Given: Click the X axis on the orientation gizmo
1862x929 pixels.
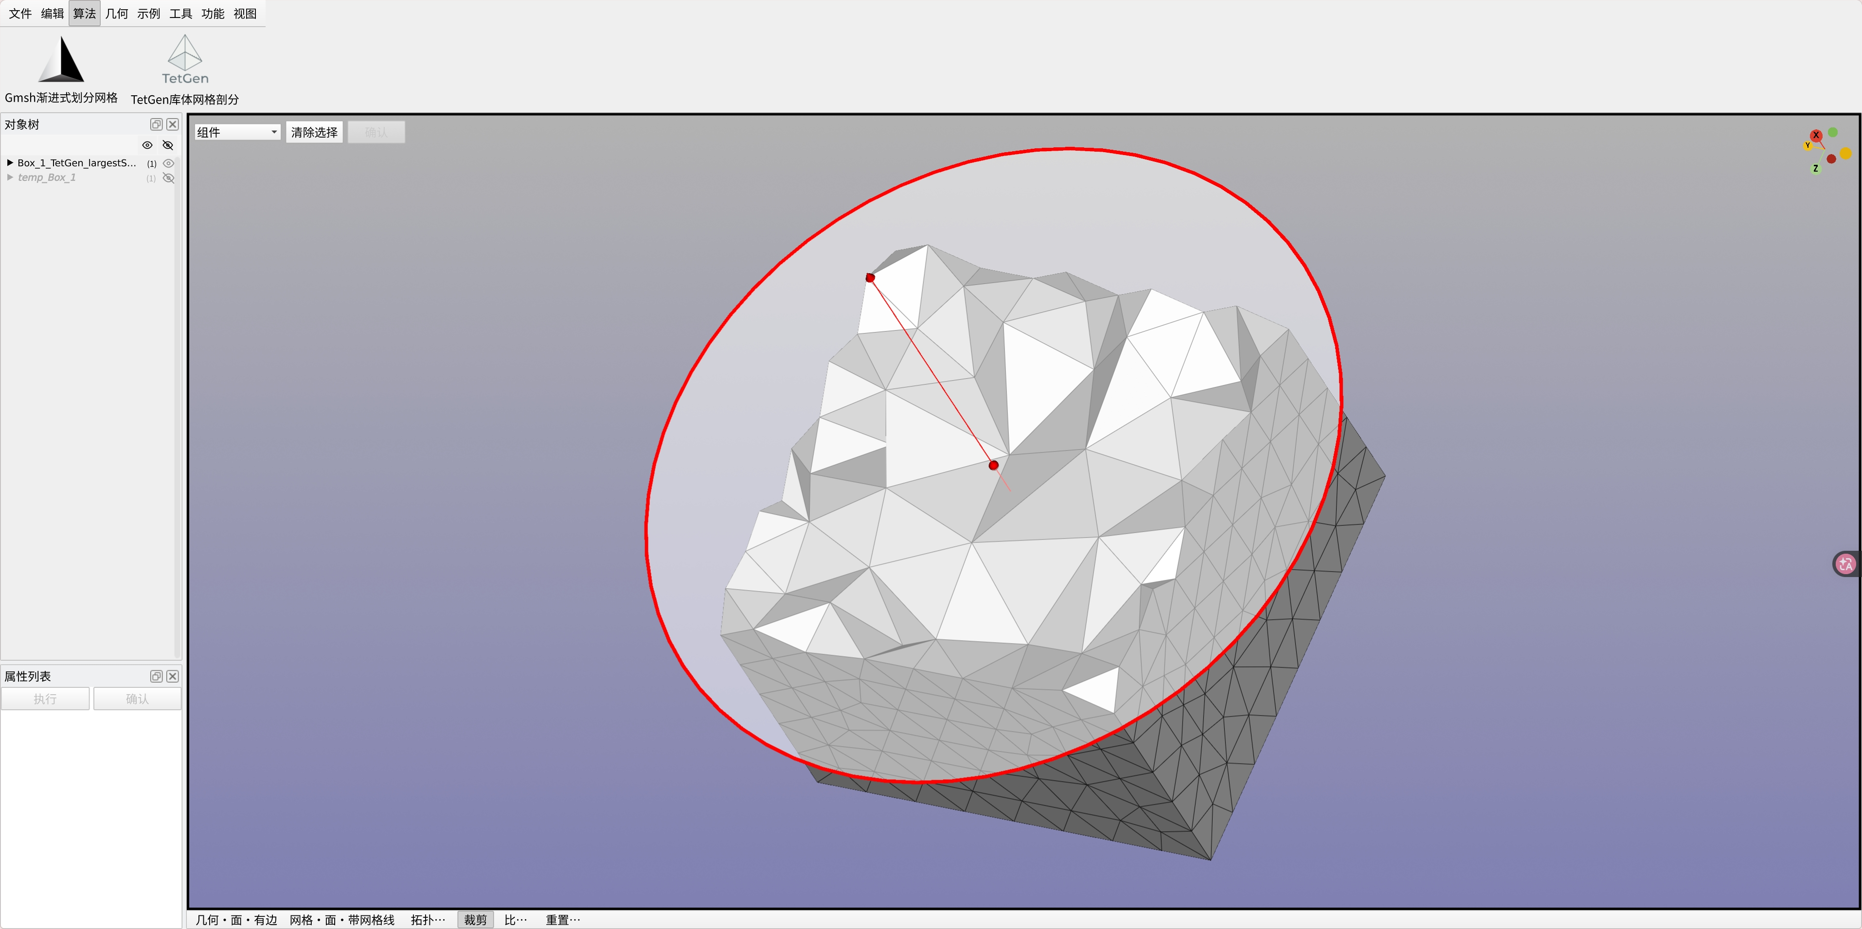Looking at the screenshot, I should point(1816,135).
